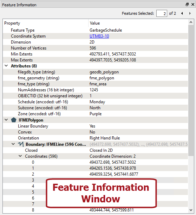Open the UTM83-10 coordinate system link
Image resolution: width=196 pixels, height=215 pixels.
click(x=99, y=36)
